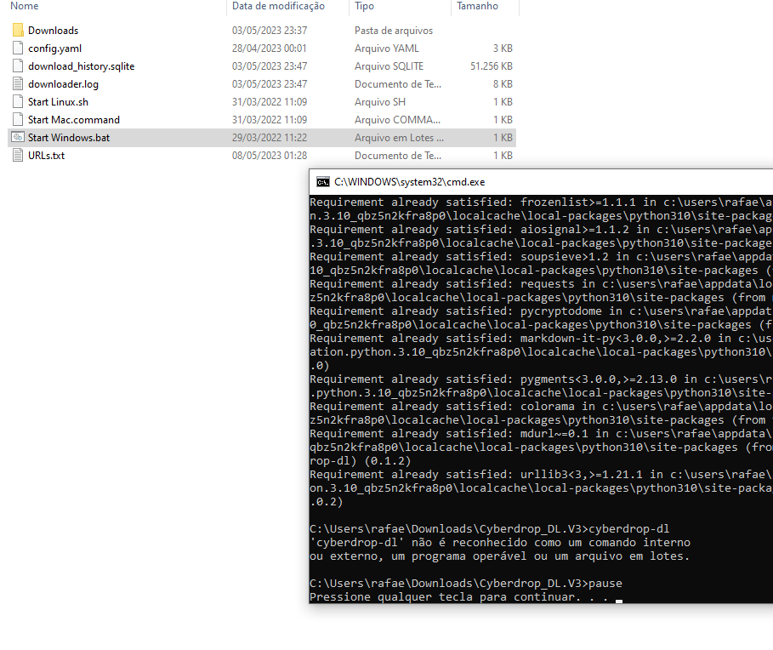
Task: Click the Start Windows.bat batch icon
Action: (x=18, y=137)
